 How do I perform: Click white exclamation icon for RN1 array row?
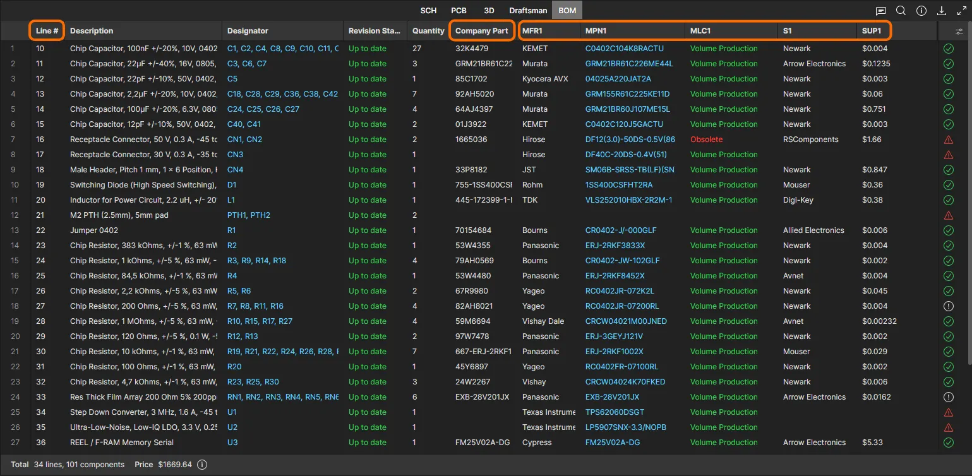[x=948, y=397]
